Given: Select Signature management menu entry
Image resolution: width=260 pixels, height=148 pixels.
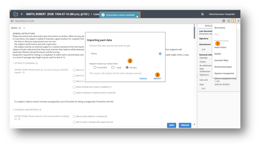Looking at the screenshot, I should [224, 73].
